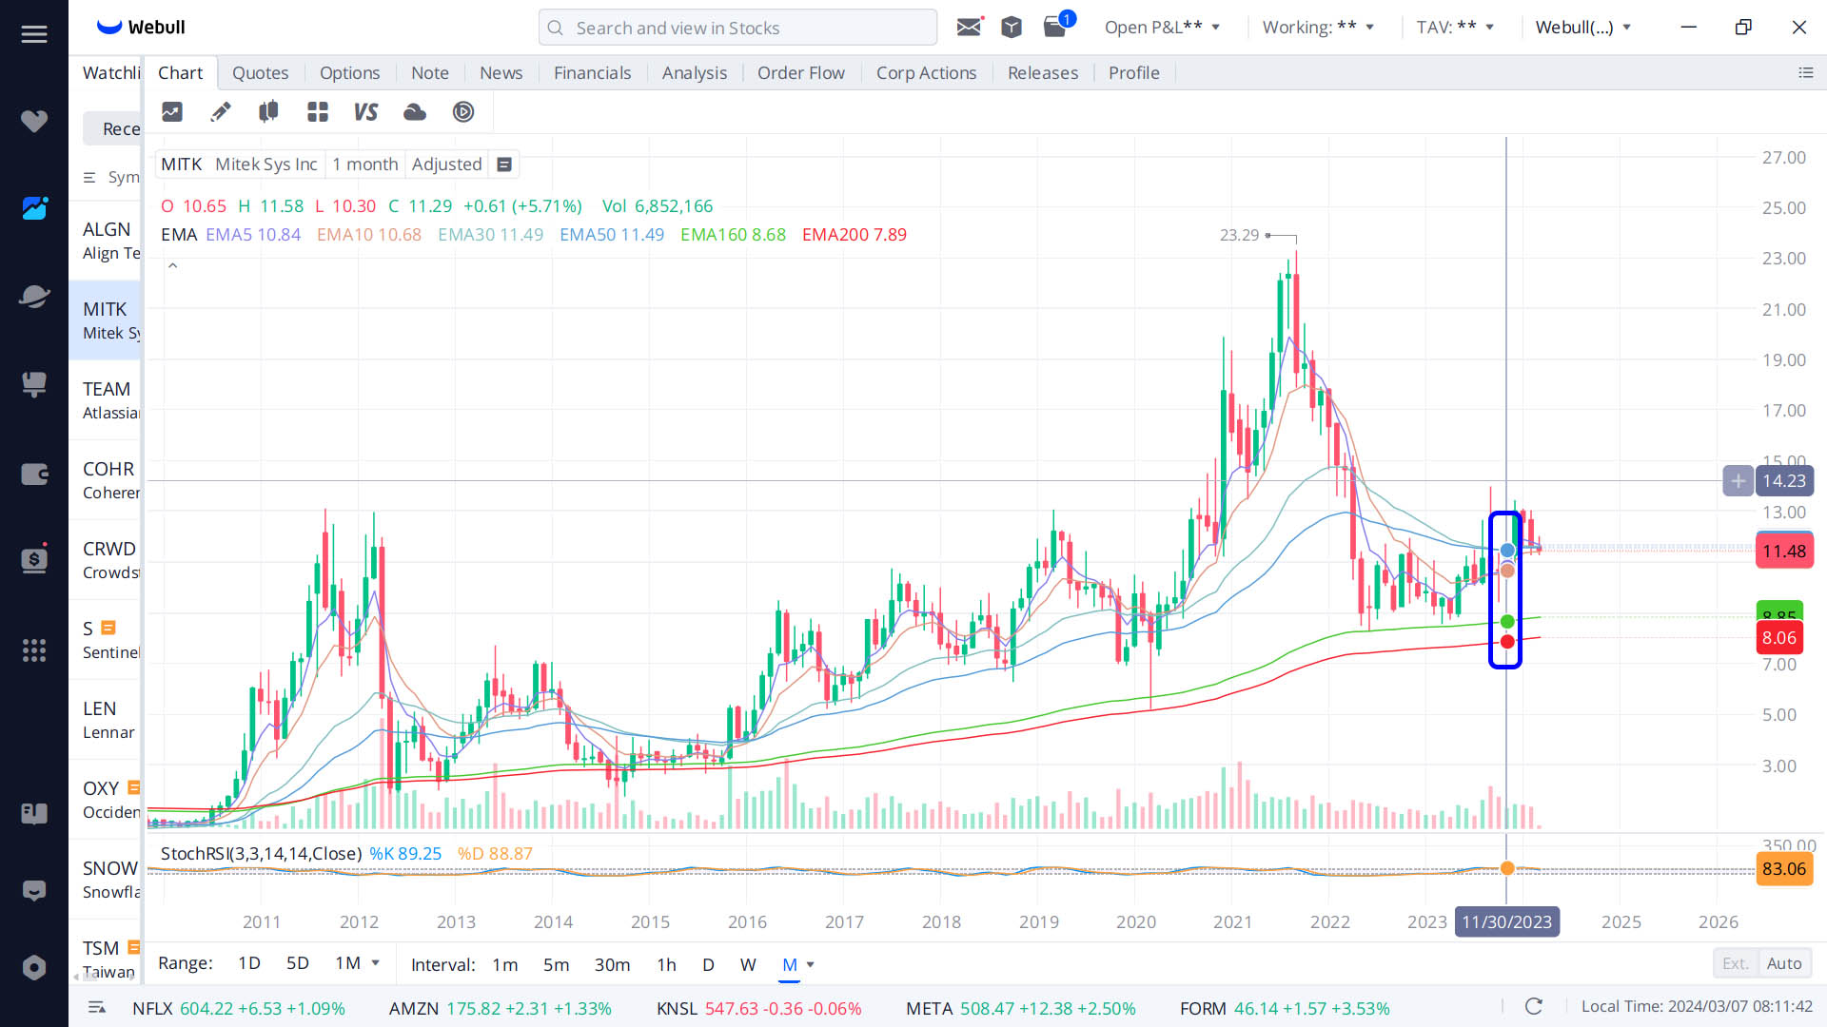
Task: Toggle the Ext. extended hours button
Action: (1736, 964)
